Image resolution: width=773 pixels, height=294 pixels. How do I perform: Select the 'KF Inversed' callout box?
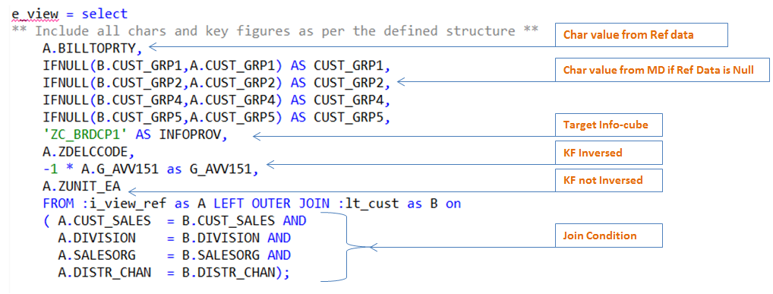point(609,153)
